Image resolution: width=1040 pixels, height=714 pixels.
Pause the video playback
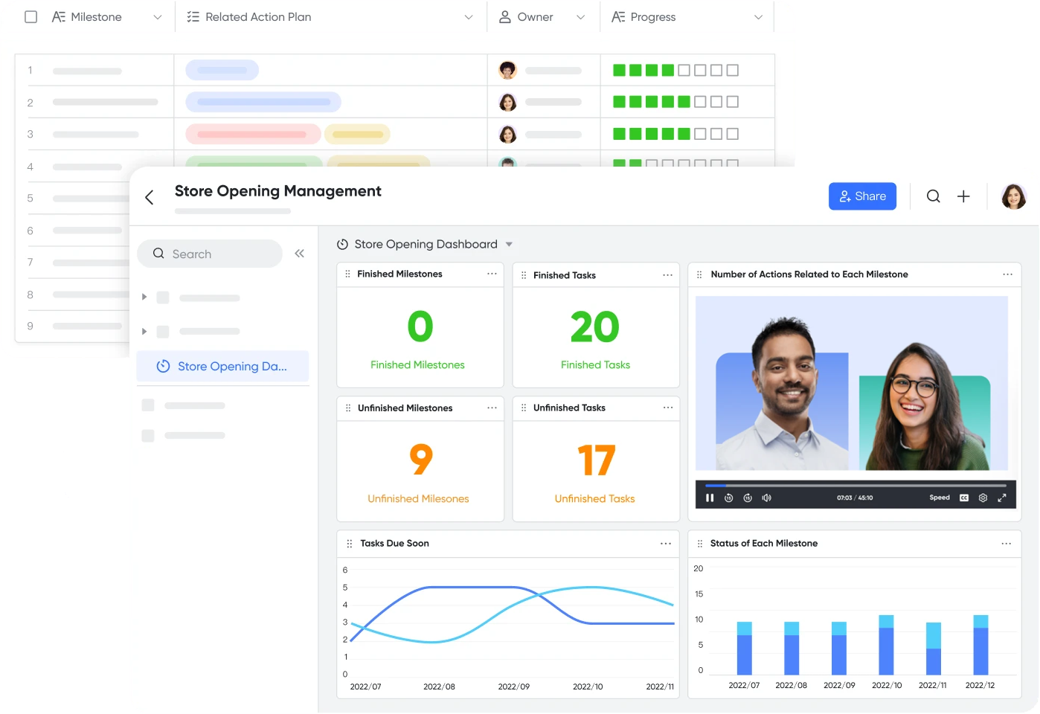tap(710, 498)
